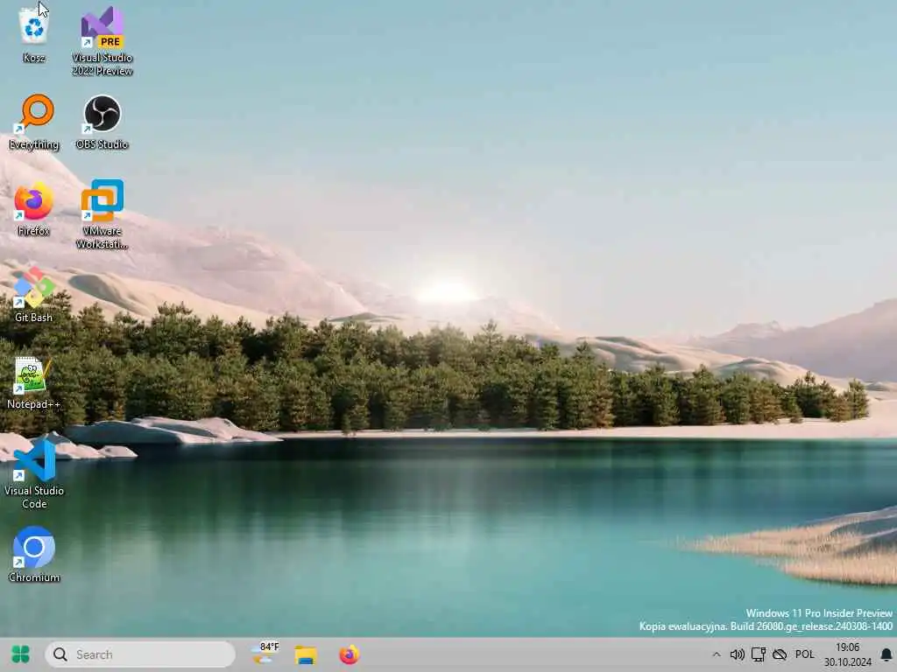Open the Start menu
The width and height of the screenshot is (897, 672).
point(21,654)
